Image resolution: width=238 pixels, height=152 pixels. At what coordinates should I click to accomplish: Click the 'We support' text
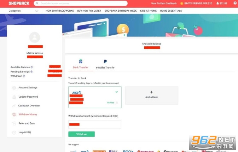(x=74, y=145)
